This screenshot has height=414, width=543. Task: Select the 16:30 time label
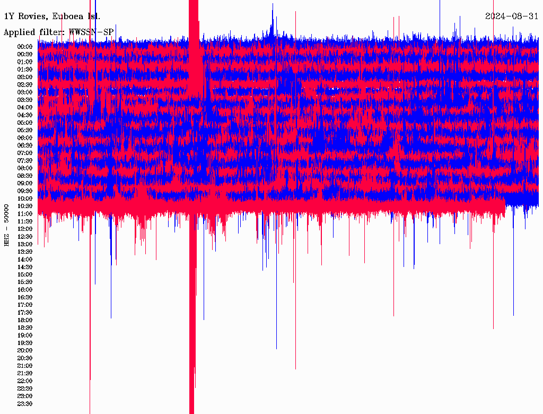coord(25,298)
